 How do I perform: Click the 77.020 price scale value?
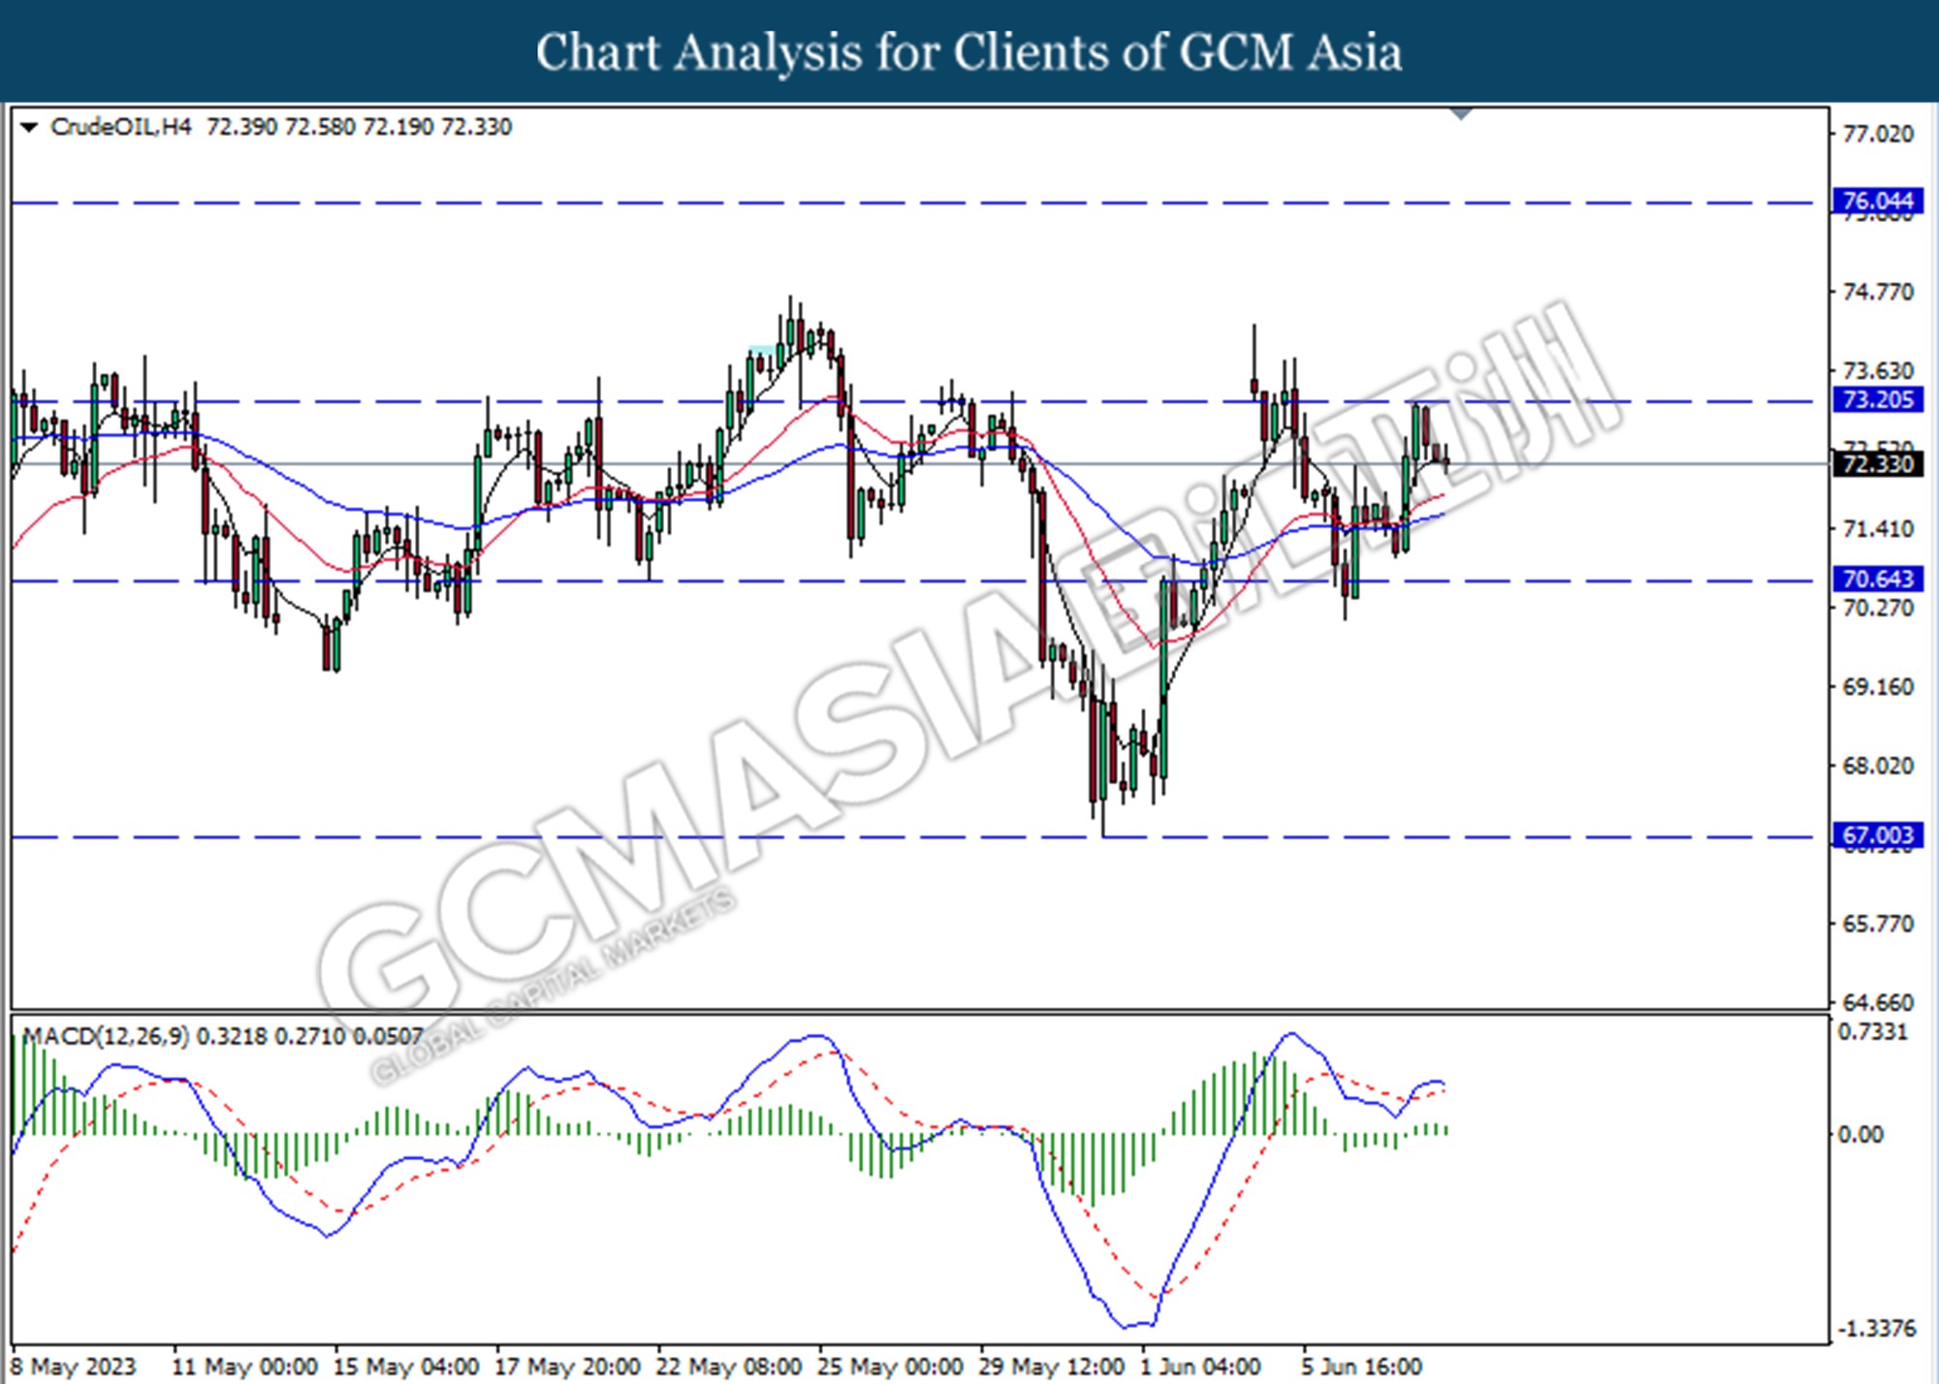click(1878, 134)
